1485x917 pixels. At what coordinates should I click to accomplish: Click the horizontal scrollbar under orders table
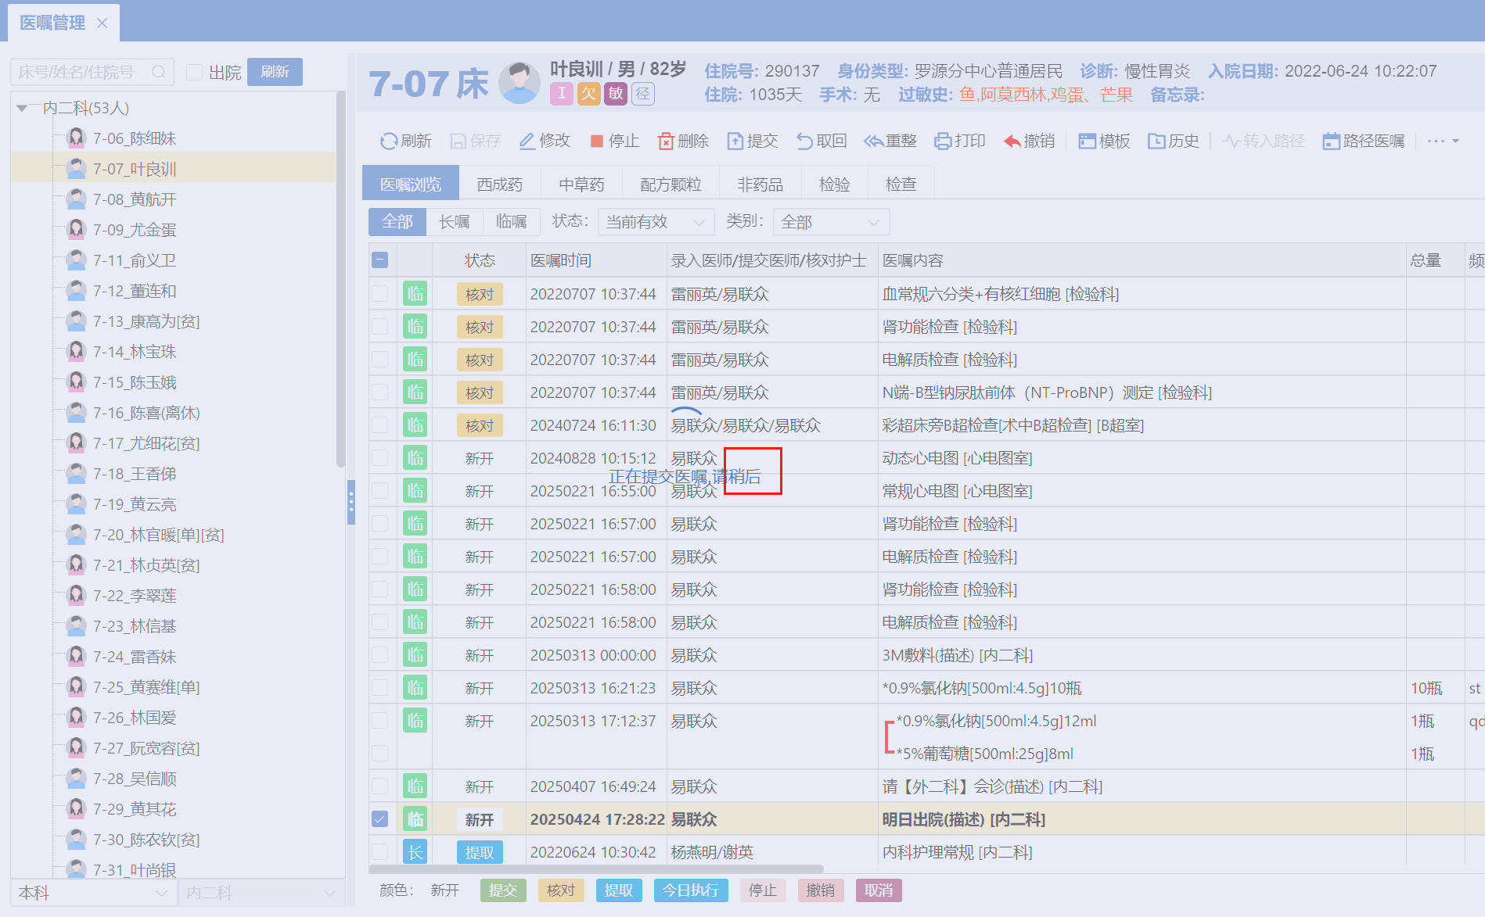pyautogui.click(x=597, y=869)
